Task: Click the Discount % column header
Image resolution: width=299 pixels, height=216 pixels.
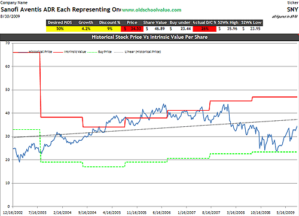Action: (110, 23)
